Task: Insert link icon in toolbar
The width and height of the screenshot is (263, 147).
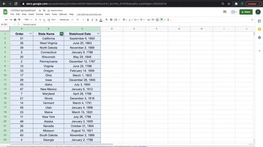Action: point(149,20)
